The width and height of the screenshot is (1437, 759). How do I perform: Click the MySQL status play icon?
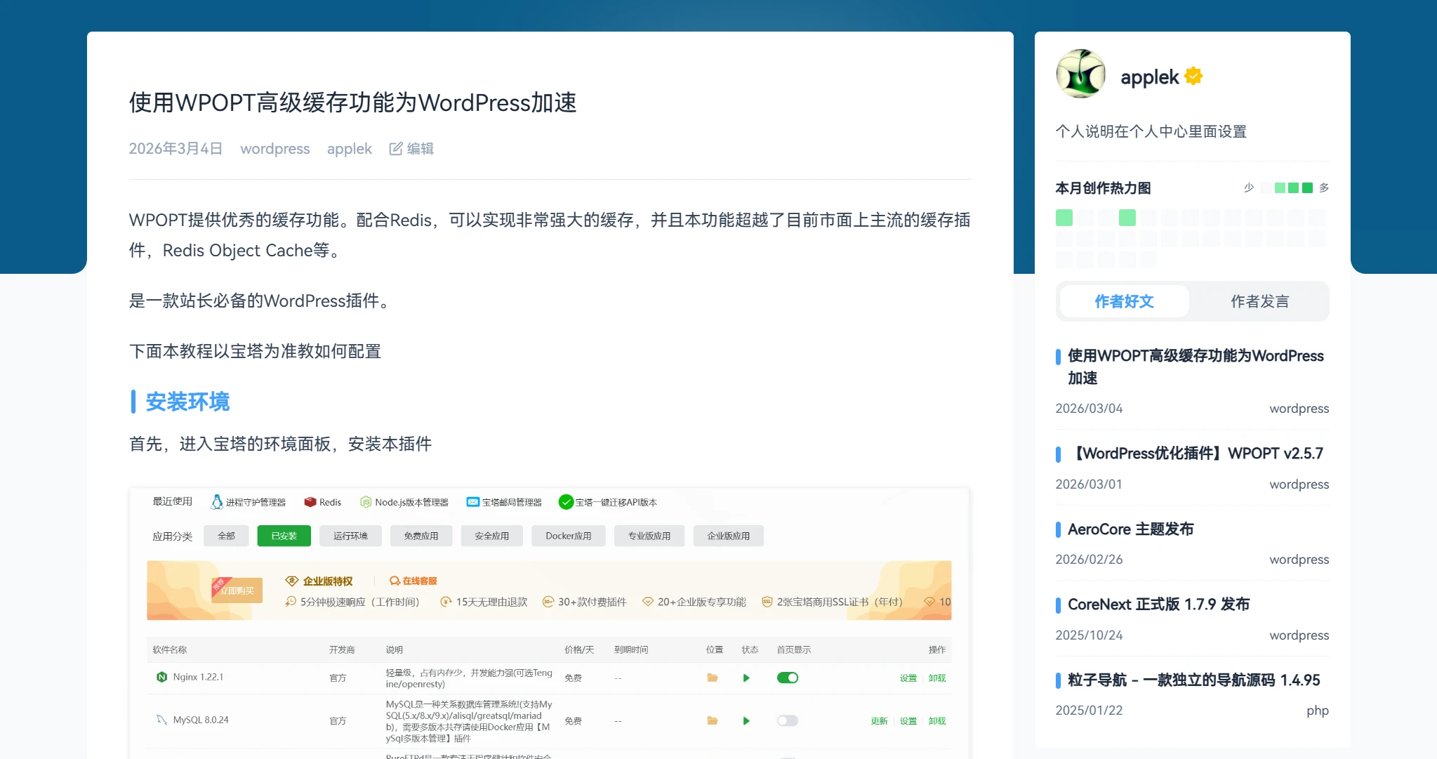[x=746, y=720]
